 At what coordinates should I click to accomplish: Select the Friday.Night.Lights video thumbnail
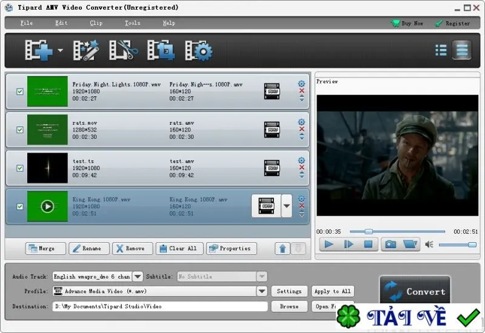(47, 91)
